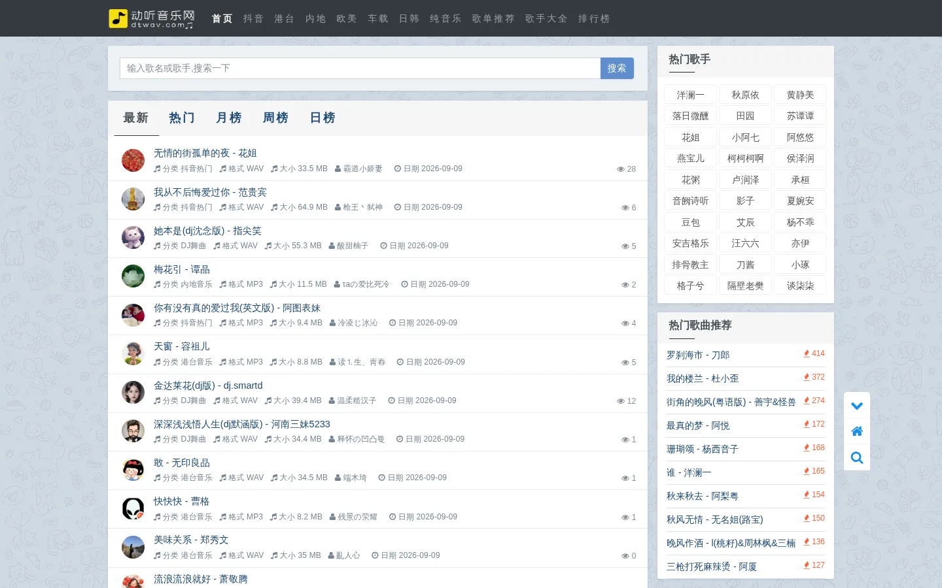942x588 pixels.
Task: Open the avatar thumbnail for 我从不后悔爱过你
Action: tap(133, 199)
